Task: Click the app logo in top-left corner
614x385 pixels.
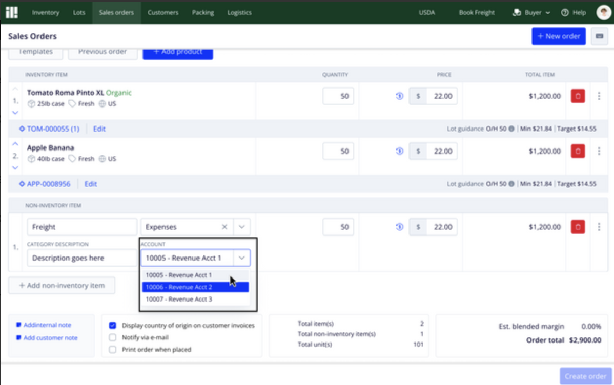Action: tap(12, 12)
